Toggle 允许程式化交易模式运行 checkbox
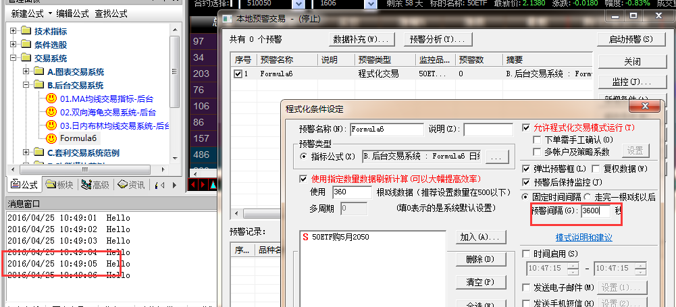 point(527,128)
